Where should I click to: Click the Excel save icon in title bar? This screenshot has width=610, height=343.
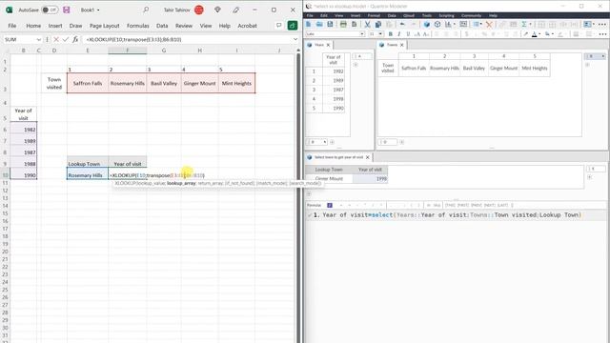coord(67,10)
